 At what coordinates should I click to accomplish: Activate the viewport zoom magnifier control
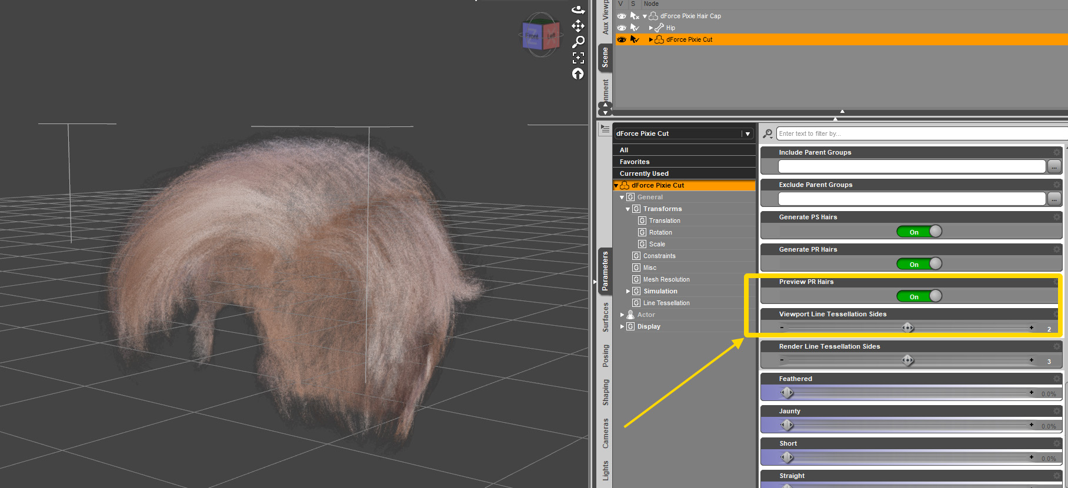(x=578, y=42)
